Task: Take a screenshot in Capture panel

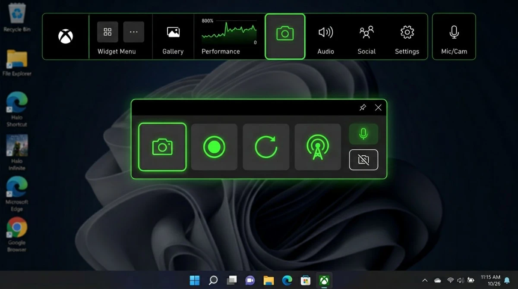Action: (x=162, y=147)
